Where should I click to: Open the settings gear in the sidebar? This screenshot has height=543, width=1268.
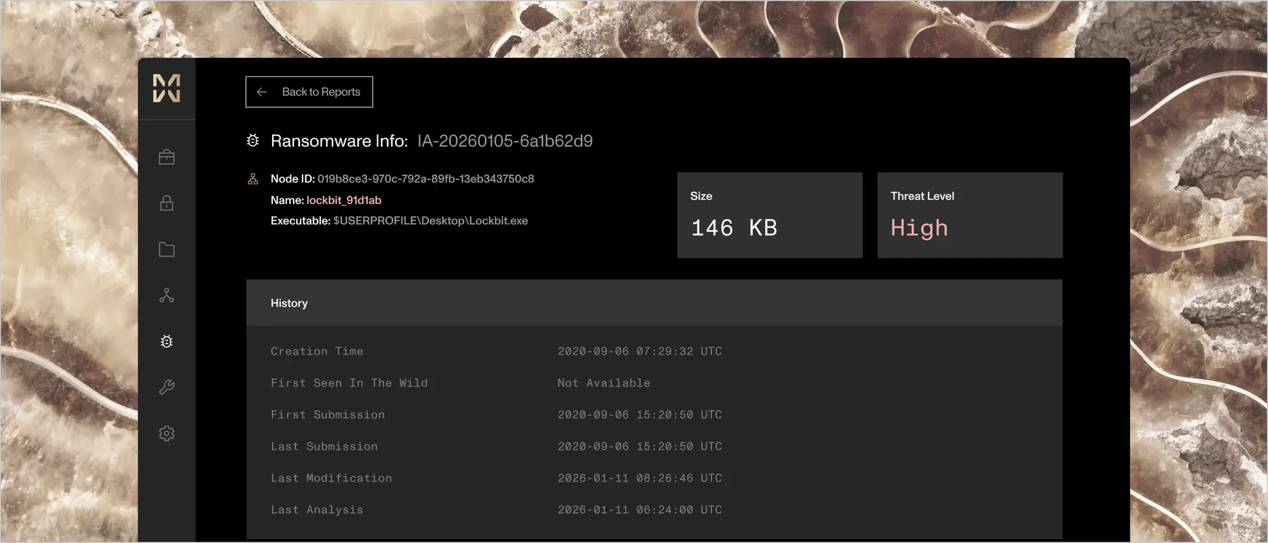pyautogui.click(x=167, y=433)
